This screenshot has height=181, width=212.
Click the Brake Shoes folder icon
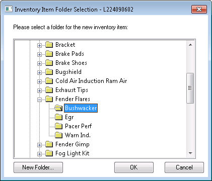(x=49, y=63)
